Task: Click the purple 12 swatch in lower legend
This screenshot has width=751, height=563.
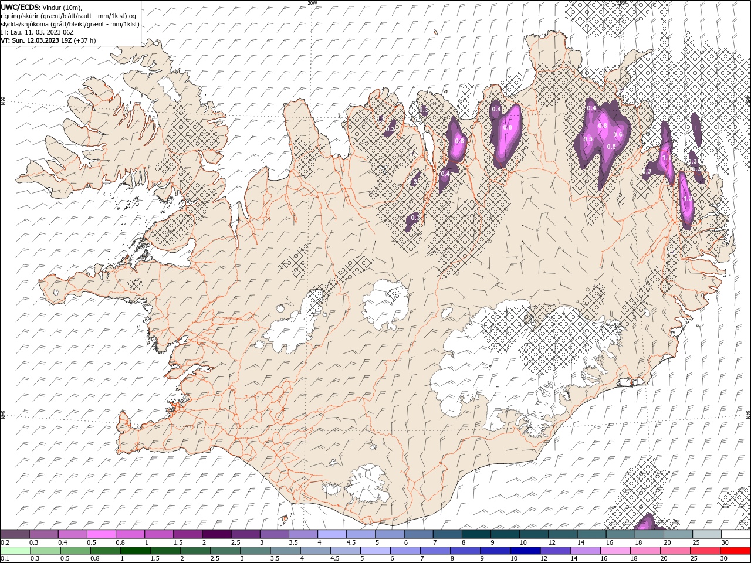Action: (x=556, y=551)
